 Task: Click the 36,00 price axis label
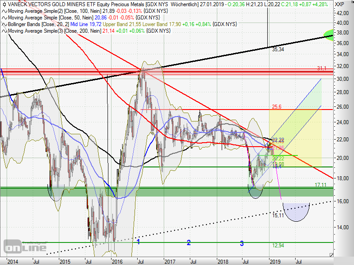coord(342,43)
